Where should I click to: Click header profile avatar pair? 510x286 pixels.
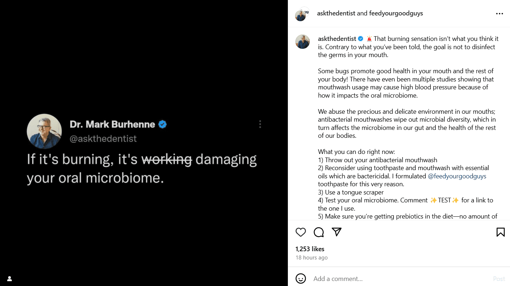pos(302,14)
